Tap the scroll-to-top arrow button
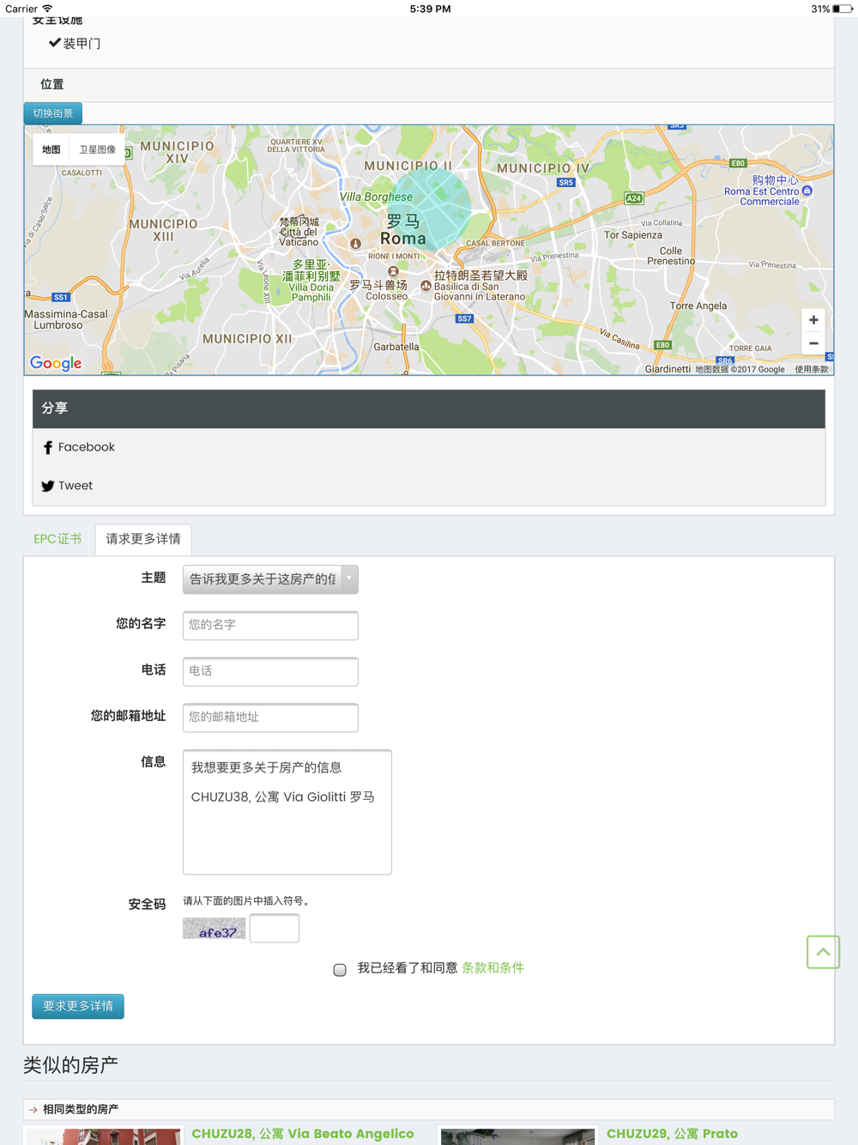 pos(823,952)
